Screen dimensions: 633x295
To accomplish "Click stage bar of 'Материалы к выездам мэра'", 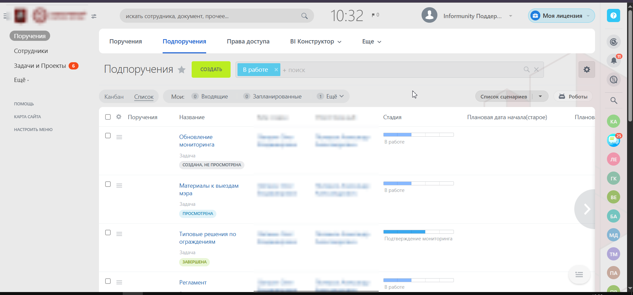I will [419, 183].
